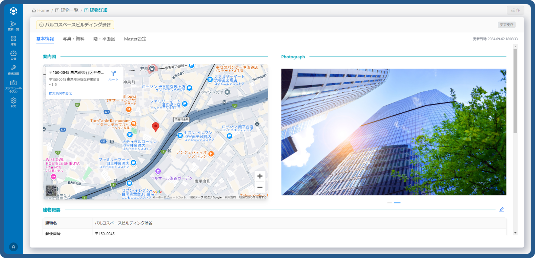Image resolution: width=535 pixels, height=258 pixels.
Task: Click the ルート directions icon on map
Action: [113, 75]
